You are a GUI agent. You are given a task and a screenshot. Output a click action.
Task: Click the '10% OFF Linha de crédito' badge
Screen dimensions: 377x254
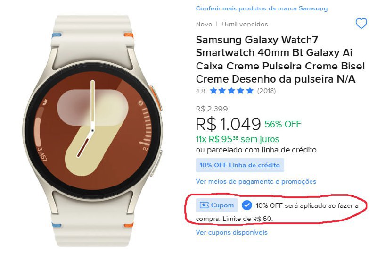pyautogui.click(x=239, y=165)
